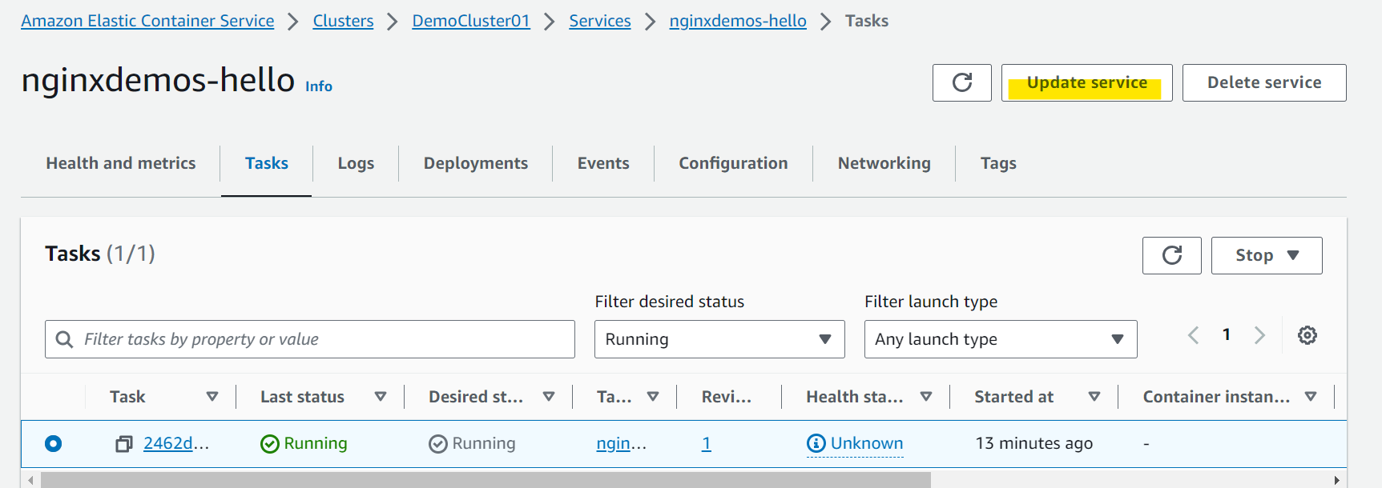Click the Delete service button

pyautogui.click(x=1264, y=82)
